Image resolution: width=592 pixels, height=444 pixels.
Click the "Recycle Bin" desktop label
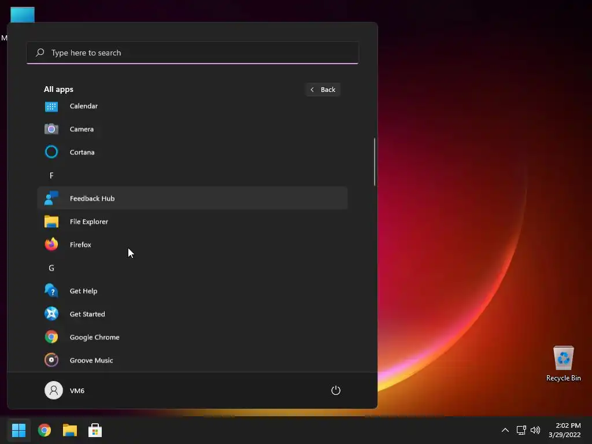(563, 378)
